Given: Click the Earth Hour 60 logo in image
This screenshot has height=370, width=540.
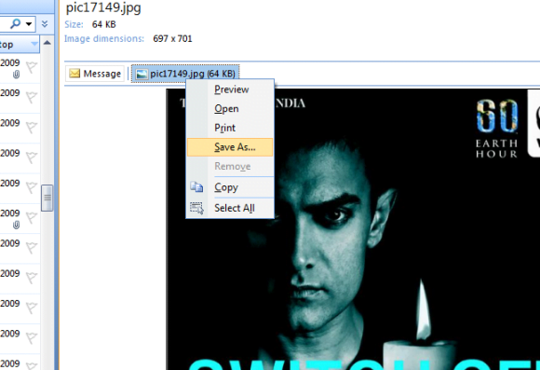Looking at the screenshot, I should (x=496, y=129).
